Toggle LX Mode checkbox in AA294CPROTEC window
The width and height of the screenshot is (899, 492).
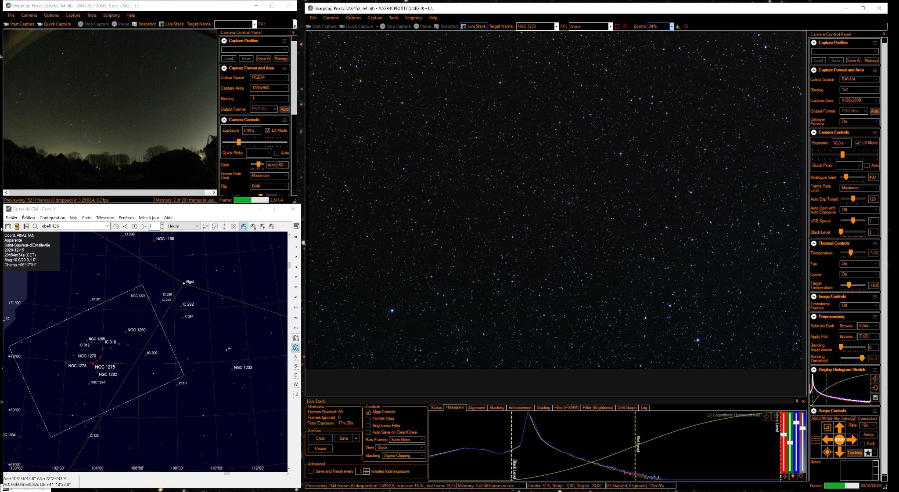(x=858, y=143)
